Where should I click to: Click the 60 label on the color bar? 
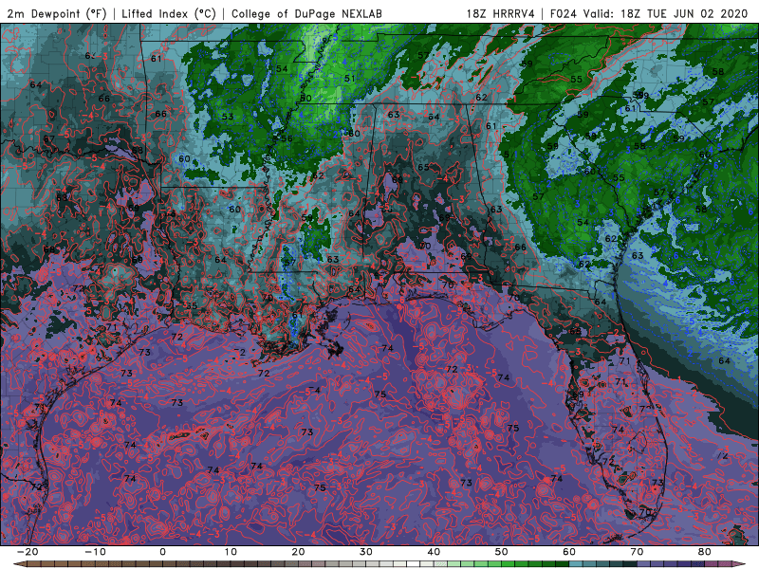[x=569, y=552]
